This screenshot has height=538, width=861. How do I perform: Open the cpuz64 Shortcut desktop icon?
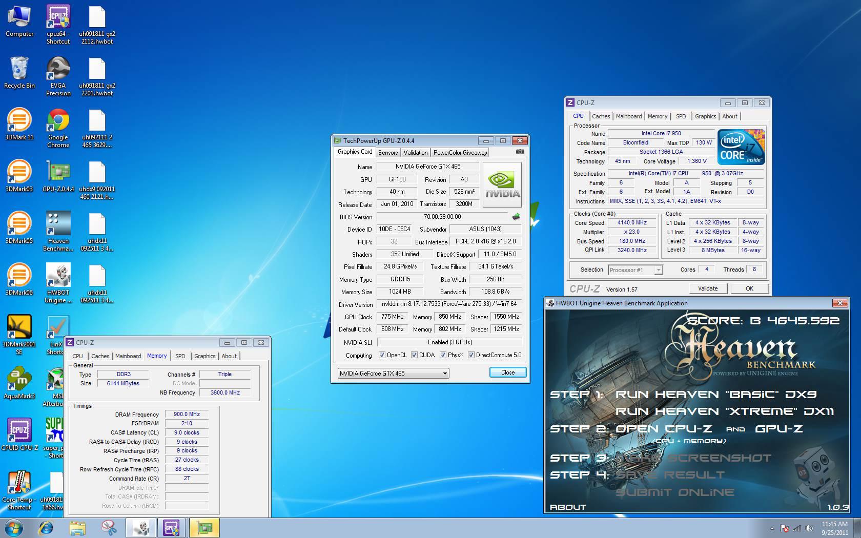click(58, 25)
